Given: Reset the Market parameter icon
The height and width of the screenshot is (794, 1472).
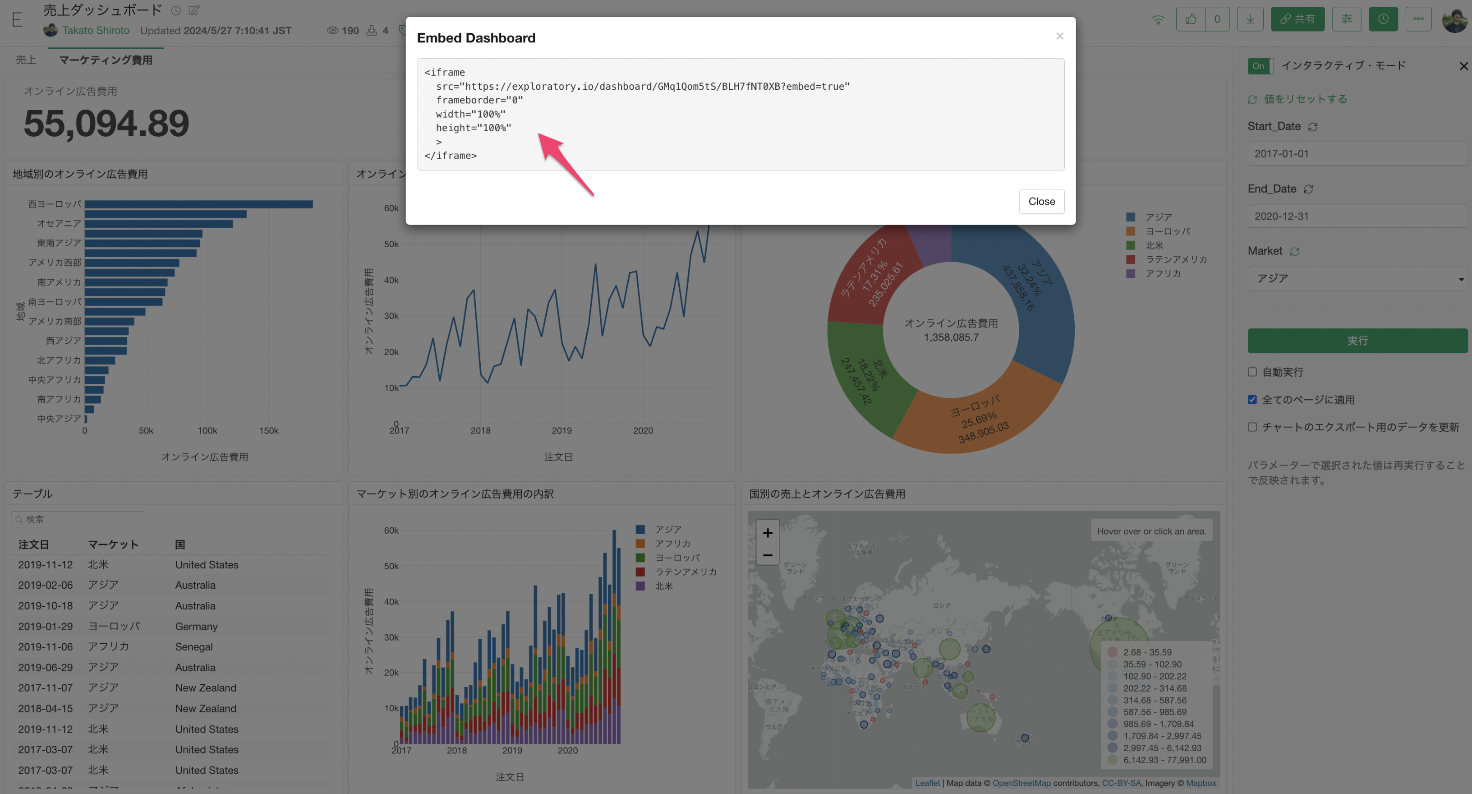Looking at the screenshot, I should (x=1294, y=251).
